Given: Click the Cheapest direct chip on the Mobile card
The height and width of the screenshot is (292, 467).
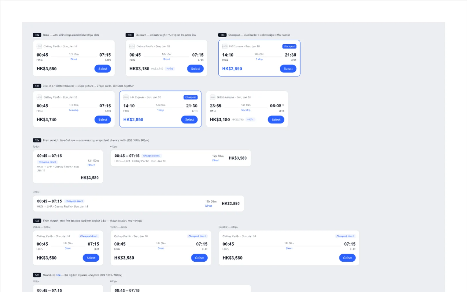Looking at the screenshot, I should (89, 236).
